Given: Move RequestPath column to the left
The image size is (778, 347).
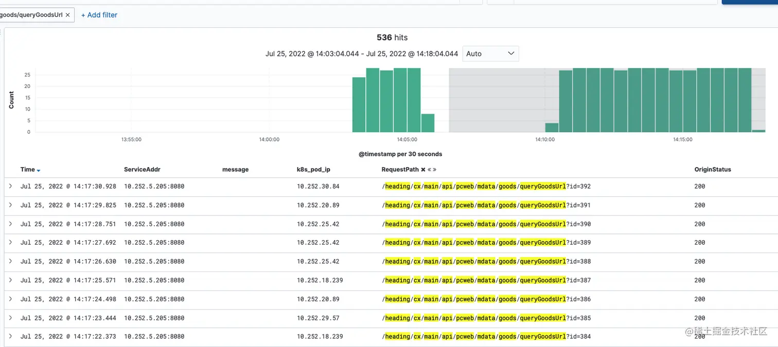Looking at the screenshot, I should [429, 170].
